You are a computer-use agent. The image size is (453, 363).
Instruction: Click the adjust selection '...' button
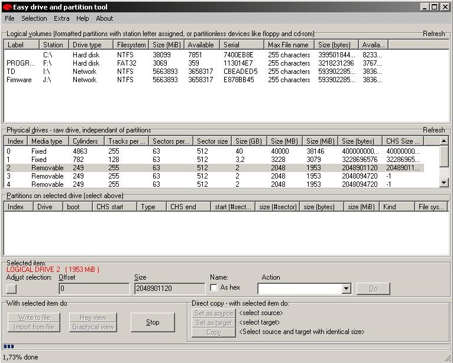12,289
